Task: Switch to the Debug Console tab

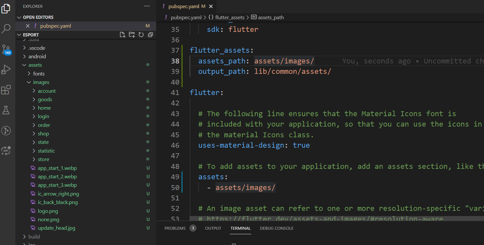Action: click(x=277, y=228)
